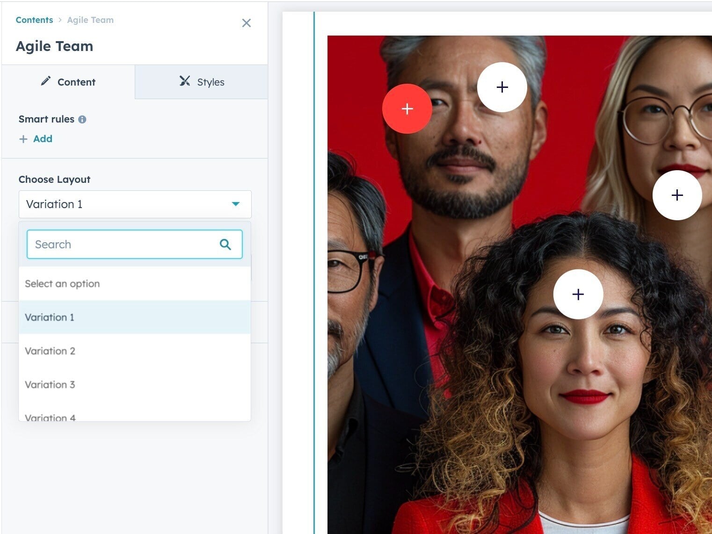The width and height of the screenshot is (712, 534).
Task: Add a smart rule
Action: (x=36, y=139)
